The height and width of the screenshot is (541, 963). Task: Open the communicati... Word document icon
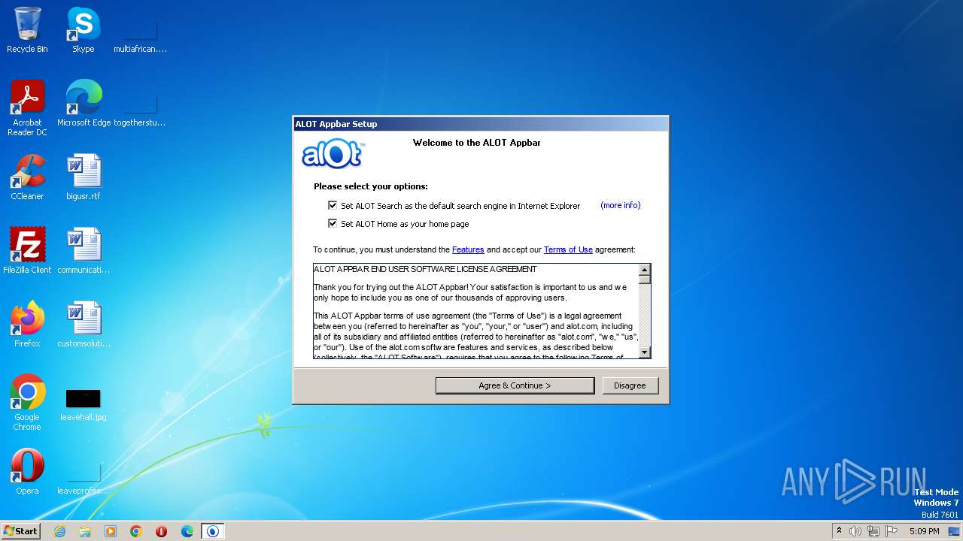[x=84, y=251]
